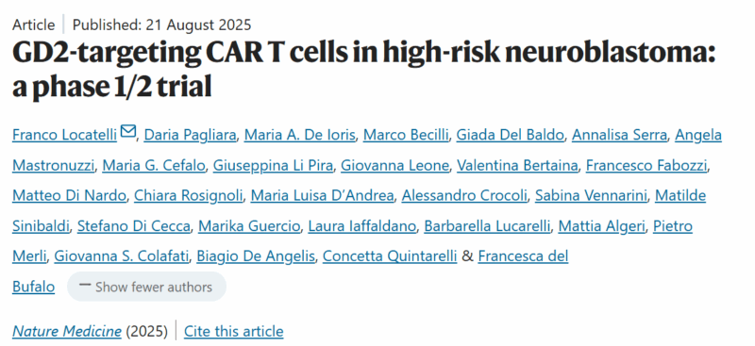755x346 pixels.
Task: Open the Nature Medicine journal link
Action: pyautogui.click(x=66, y=332)
